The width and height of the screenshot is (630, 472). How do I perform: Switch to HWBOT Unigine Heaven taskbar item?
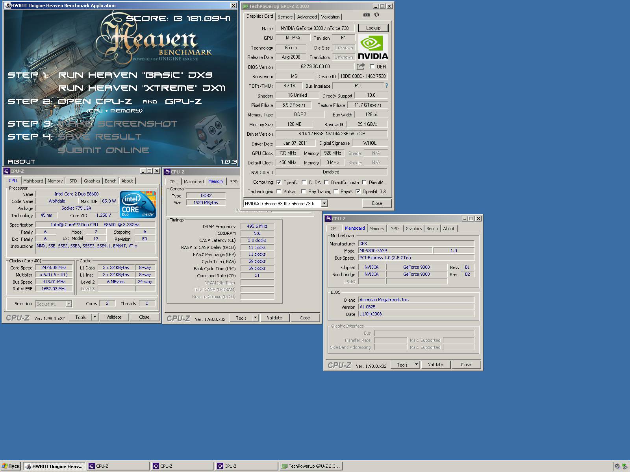coord(54,466)
